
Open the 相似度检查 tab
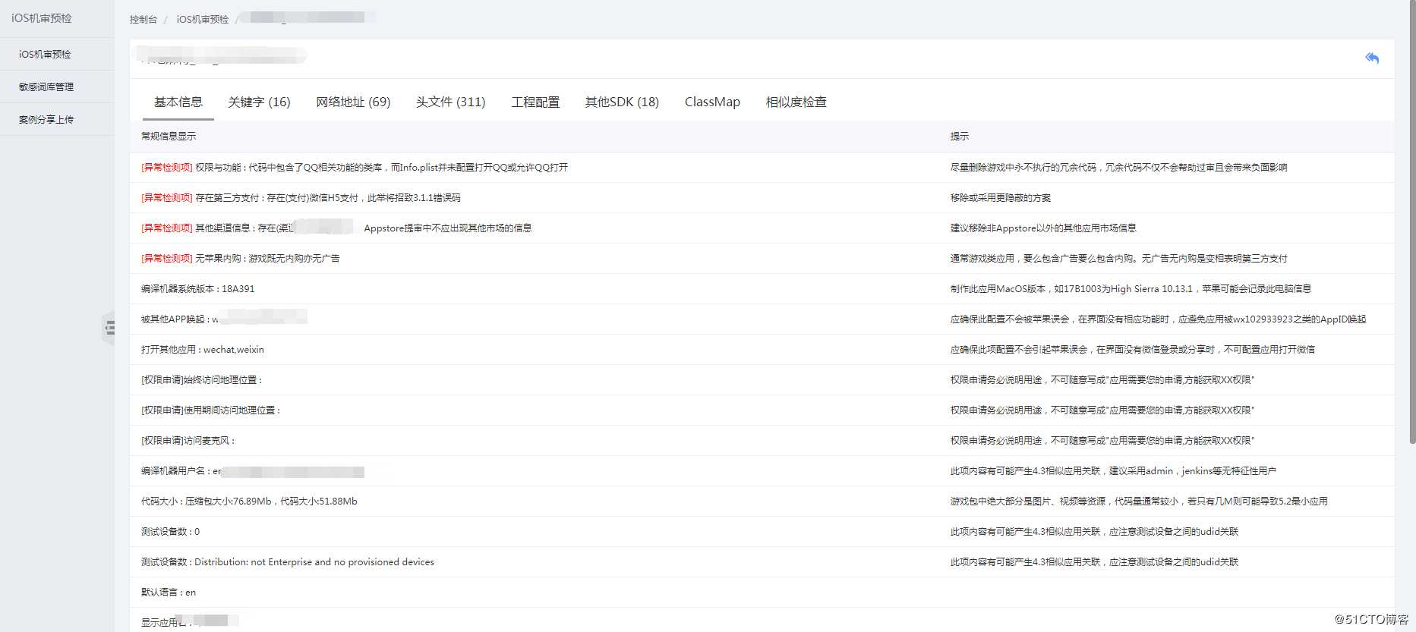796,102
